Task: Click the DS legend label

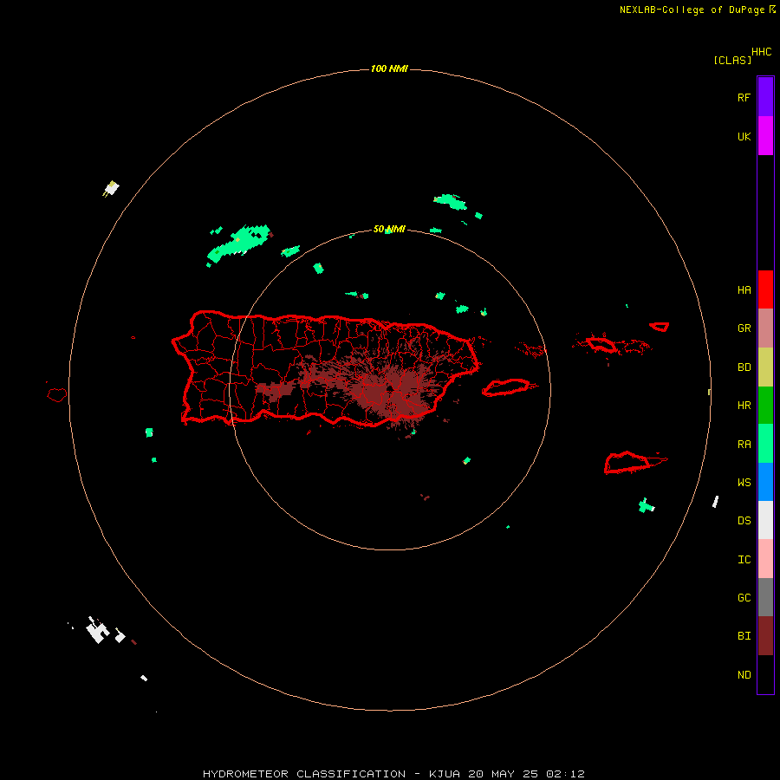Action: point(744,520)
